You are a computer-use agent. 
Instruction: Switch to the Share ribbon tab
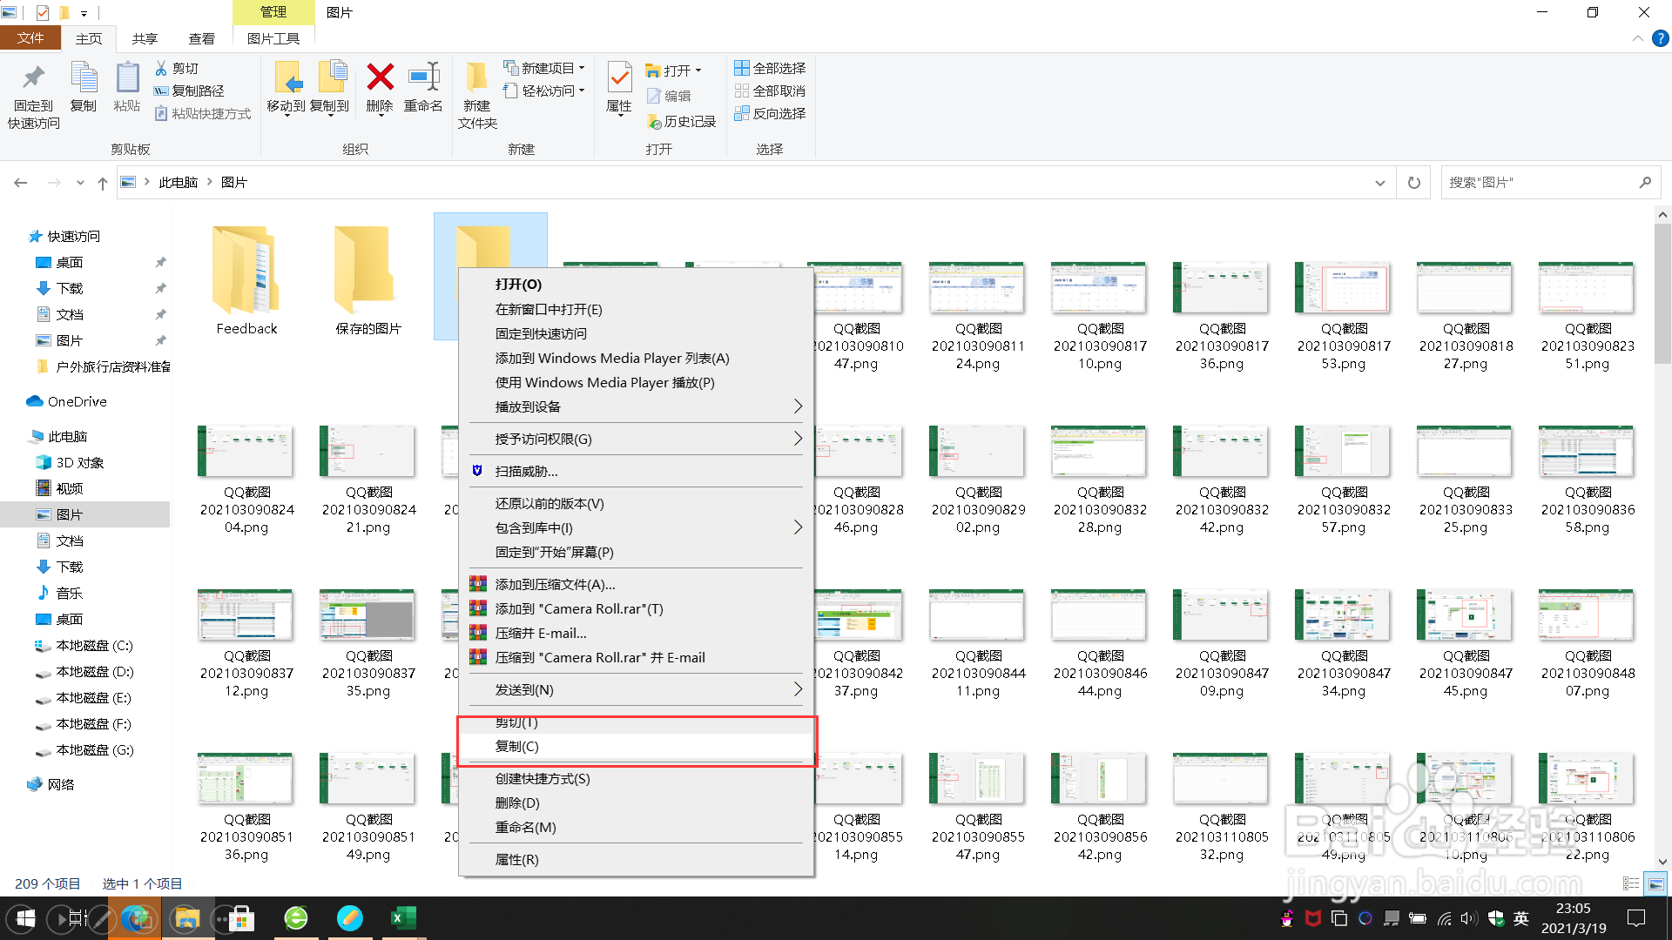(x=145, y=38)
